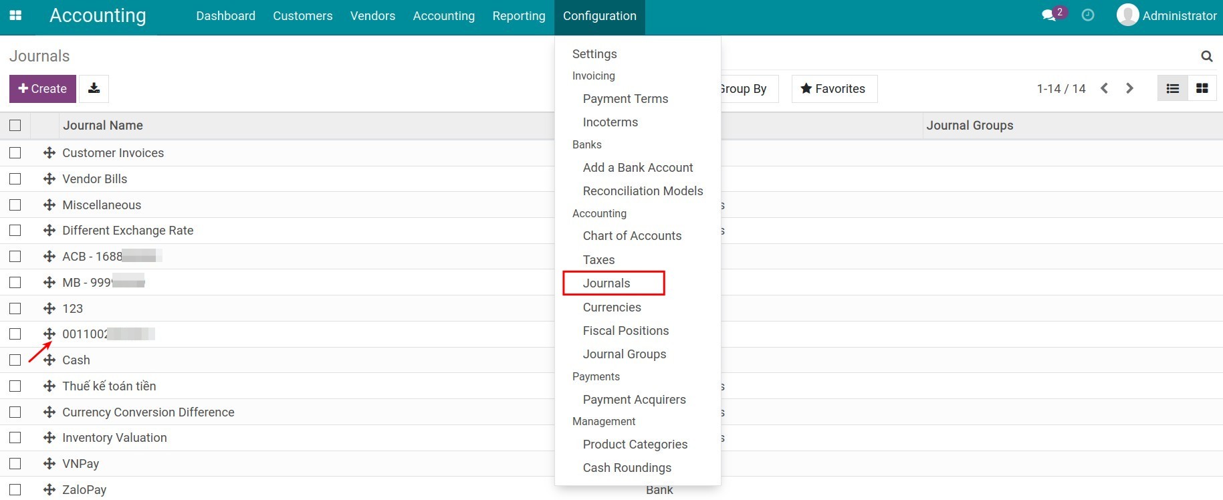Click the drag handle beside Cash
1223x500 pixels.
[x=49, y=360]
